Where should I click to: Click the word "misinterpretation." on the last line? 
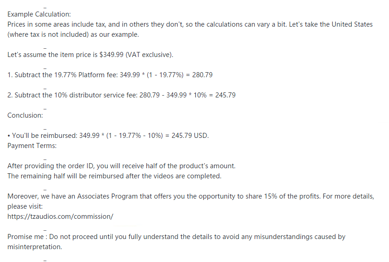(x=34, y=247)
